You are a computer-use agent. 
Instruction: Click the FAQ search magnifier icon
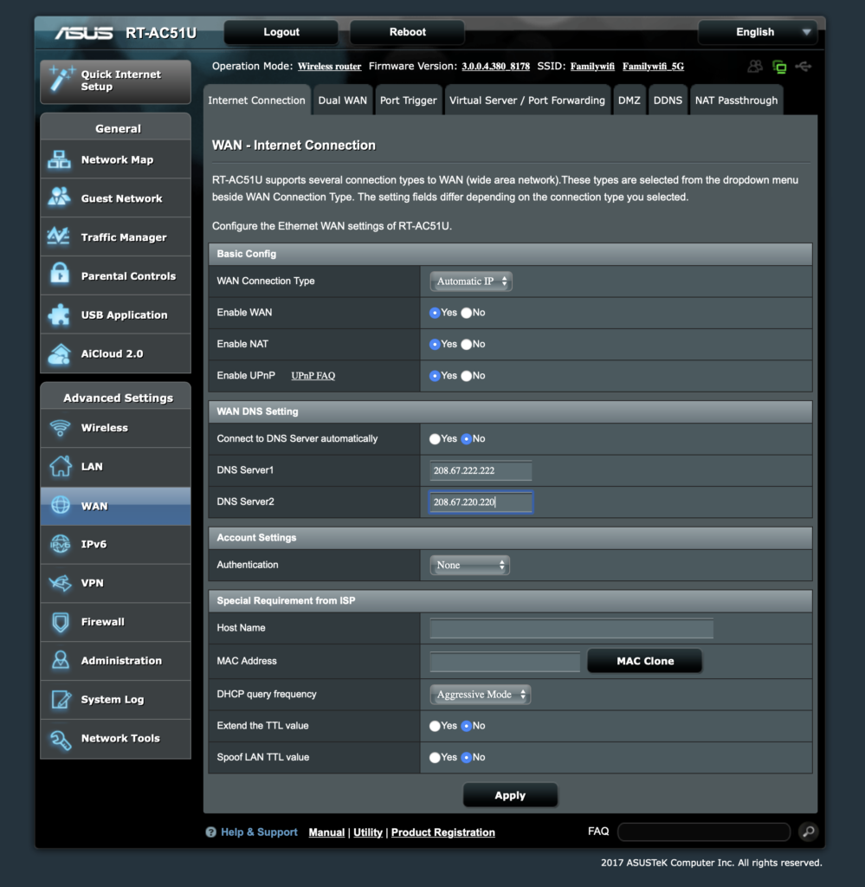808,832
